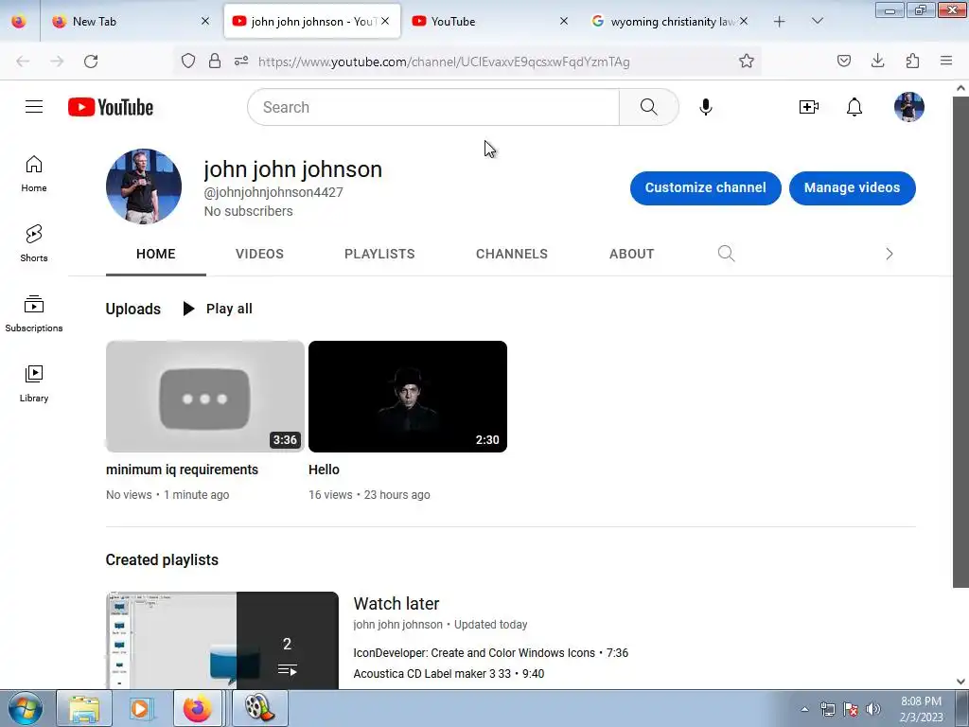Open Windows Explorer from the taskbar
The width and height of the screenshot is (969, 727).
click(84, 708)
